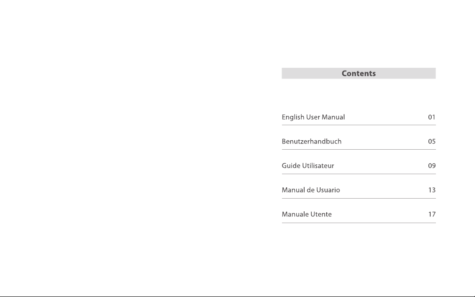Open the English User Manual entry
Image resolution: width=475 pixels, height=297 pixels.
(313, 118)
